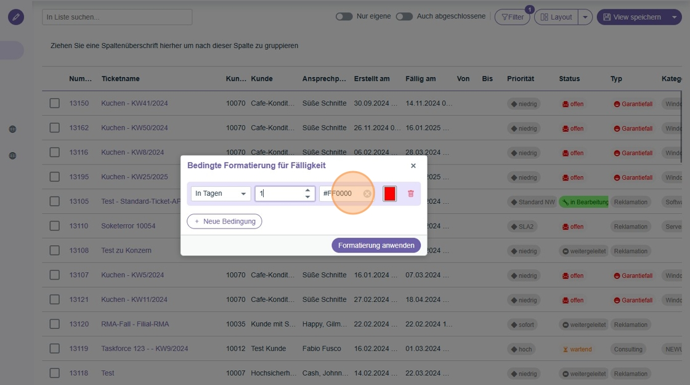Check the box for ticket 13195

click(55, 177)
